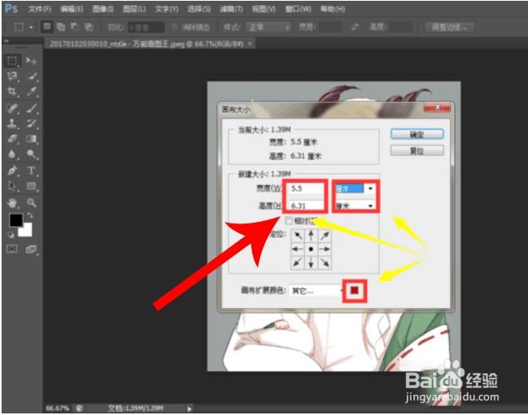The image size is (528, 415).
Task: Select the Eraser tool
Action: tap(13, 138)
